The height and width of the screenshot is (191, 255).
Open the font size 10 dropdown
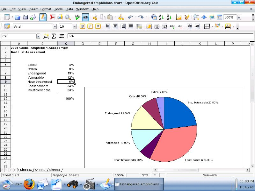(75, 27)
